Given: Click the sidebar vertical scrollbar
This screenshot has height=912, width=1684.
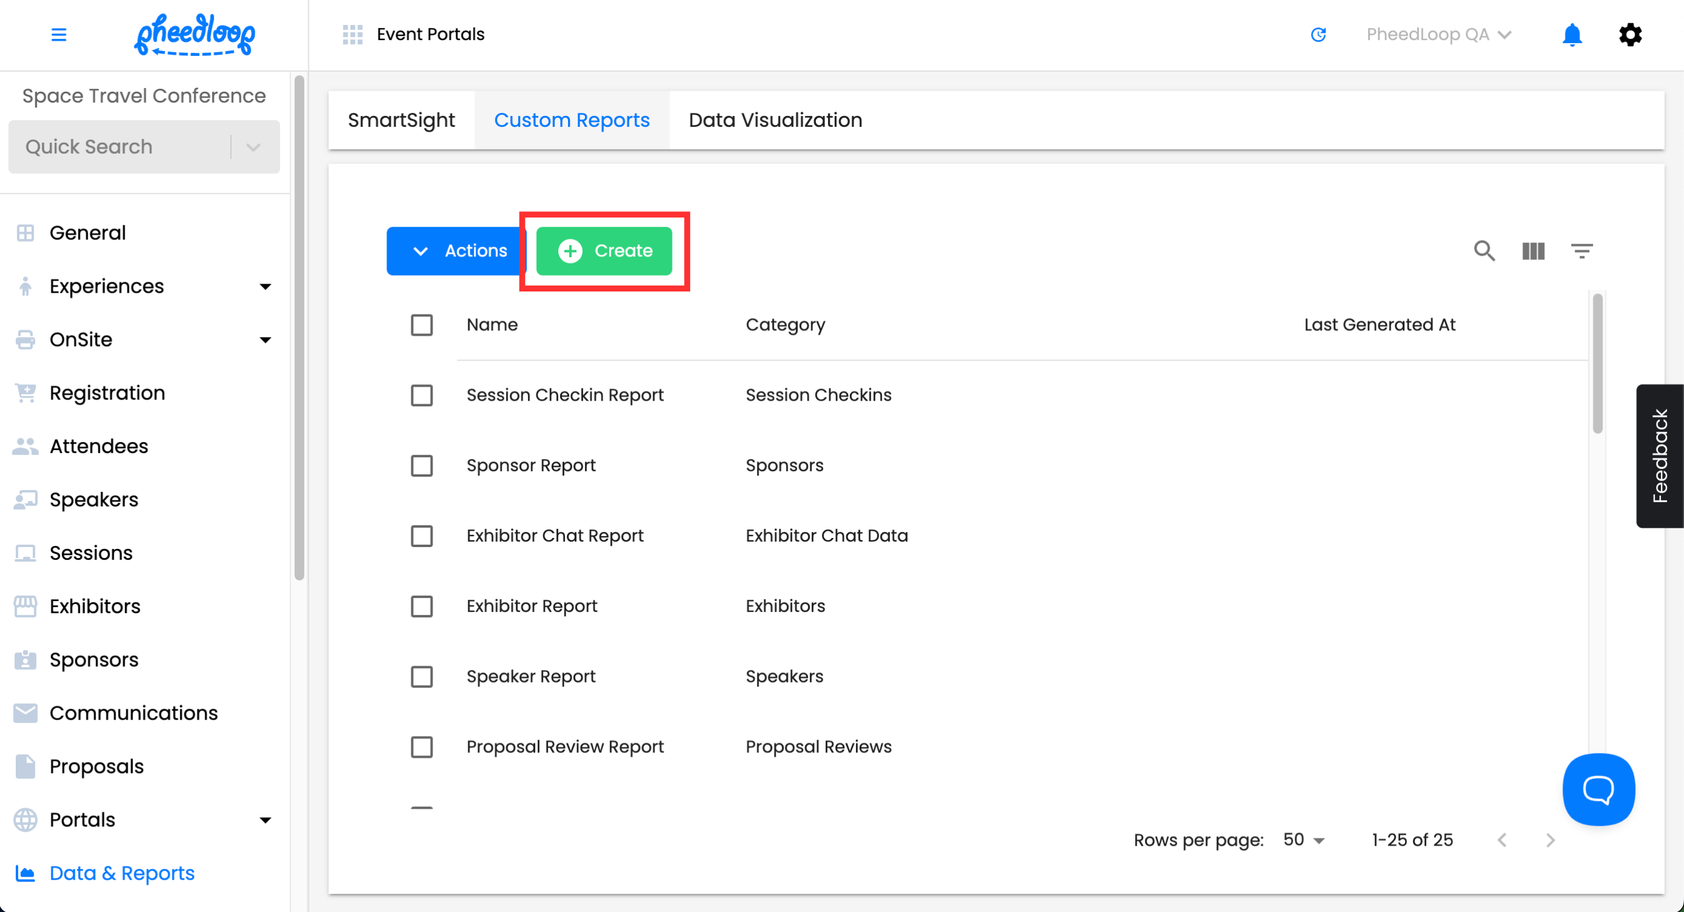Looking at the screenshot, I should click(299, 328).
